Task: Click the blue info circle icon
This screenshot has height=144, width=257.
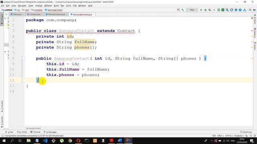Action: (236, 10)
